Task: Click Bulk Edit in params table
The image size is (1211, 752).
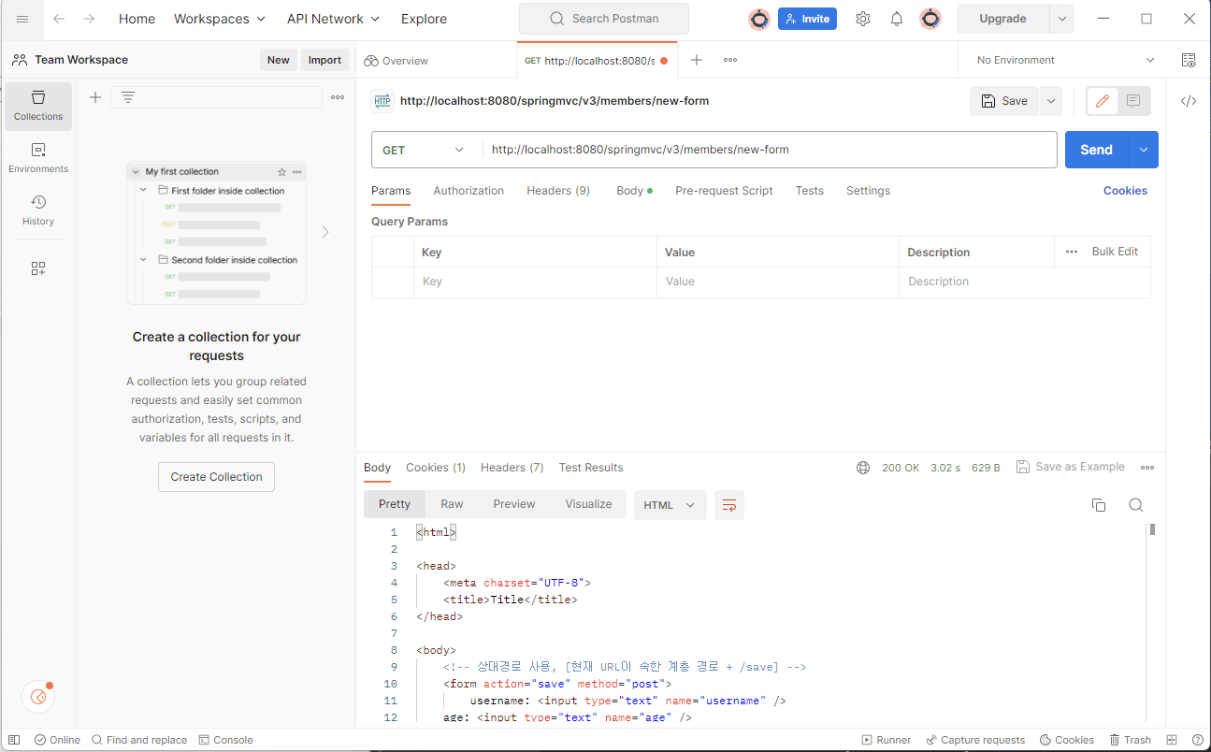Action: 1115,252
